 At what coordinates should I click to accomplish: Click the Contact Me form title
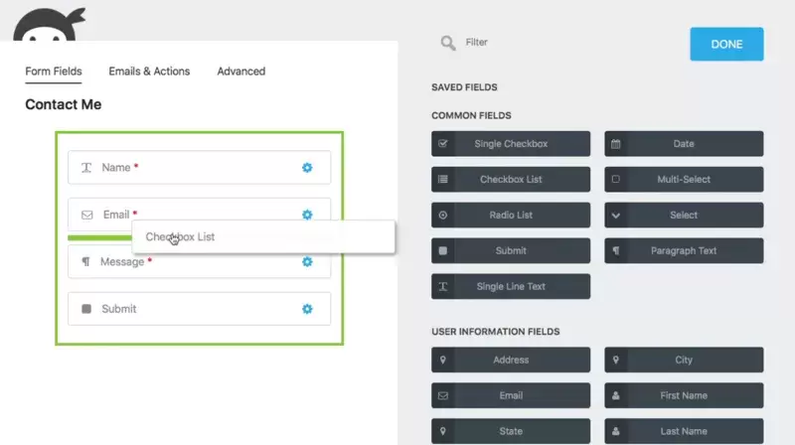[64, 104]
